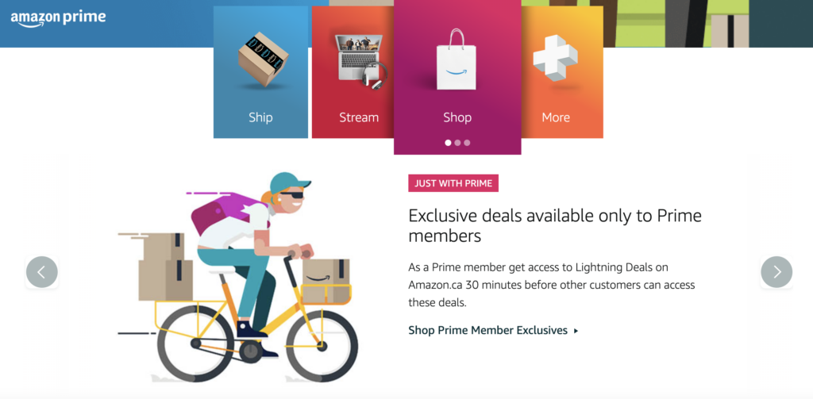This screenshot has height=399, width=813.
Task: Click the JUST WITH PRIME badge
Action: [453, 183]
